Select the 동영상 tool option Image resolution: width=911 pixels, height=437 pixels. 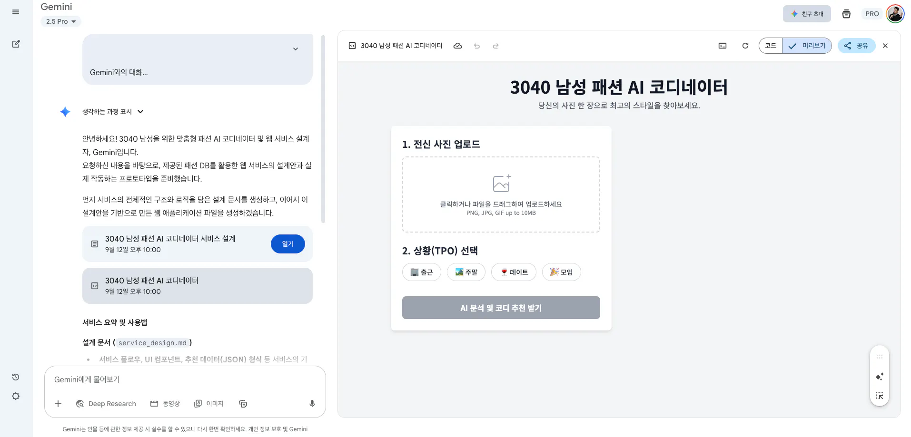[x=165, y=404]
